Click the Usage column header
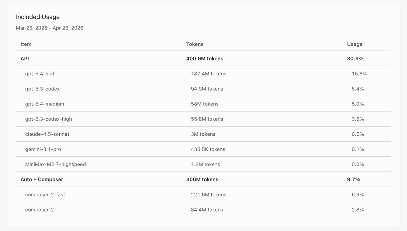 tap(354, 44)
